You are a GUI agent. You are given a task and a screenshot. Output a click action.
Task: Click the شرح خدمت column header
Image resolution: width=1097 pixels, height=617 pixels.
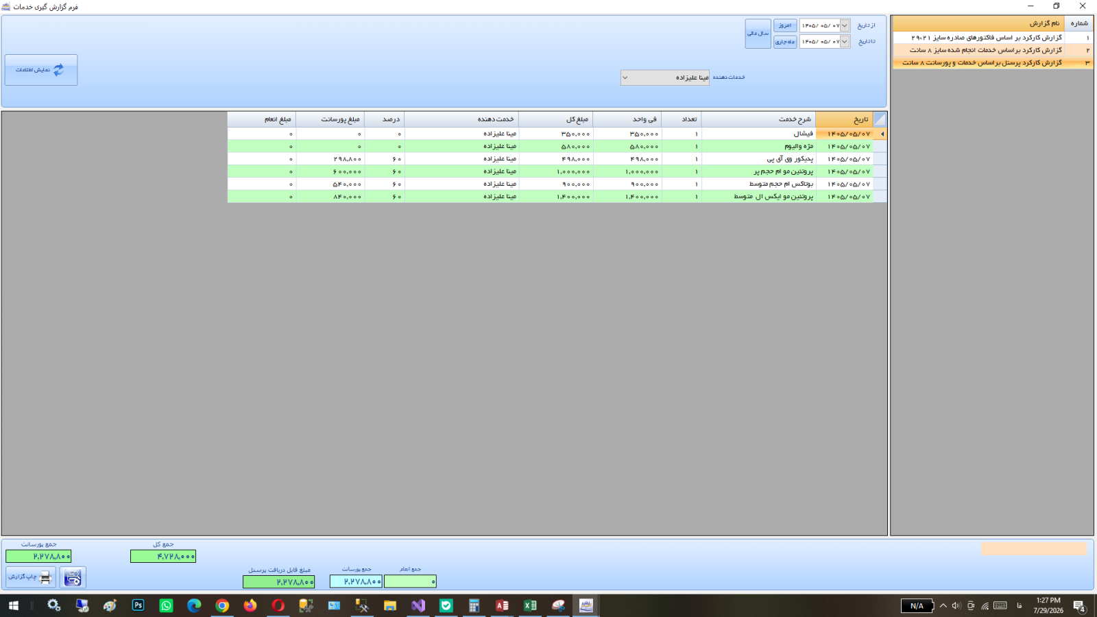point(758,119)
